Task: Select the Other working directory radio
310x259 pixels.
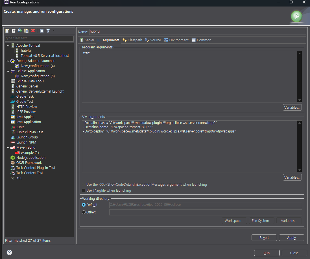Action: coord(84,212)
